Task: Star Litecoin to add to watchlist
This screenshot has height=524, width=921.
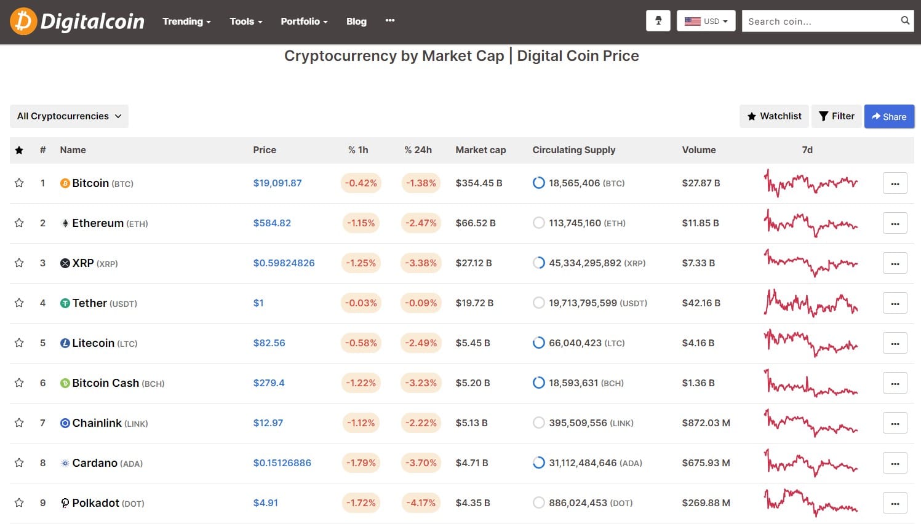Action: [19, 343]
